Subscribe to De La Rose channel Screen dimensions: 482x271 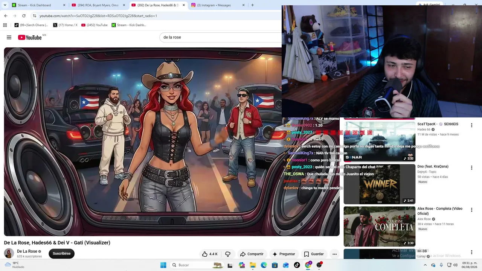point(61,254)
